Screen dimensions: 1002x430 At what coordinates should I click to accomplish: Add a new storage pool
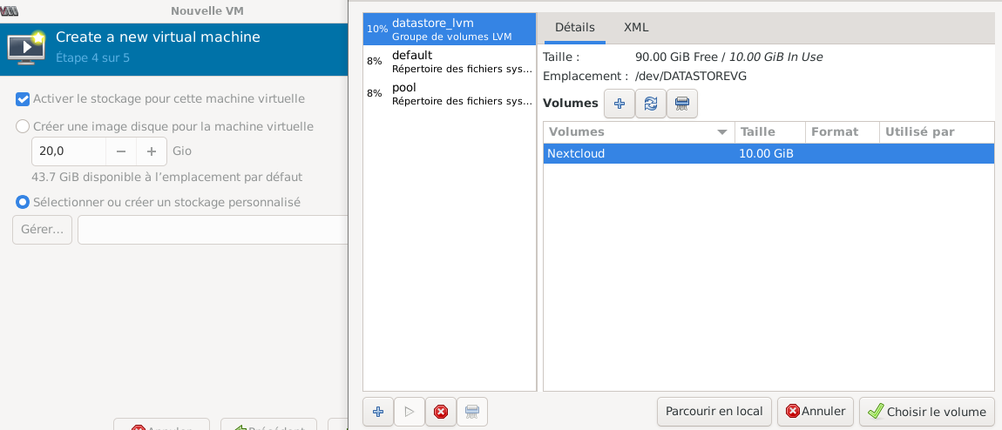[377, 412]
